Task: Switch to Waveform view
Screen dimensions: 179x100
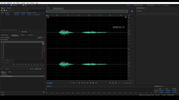Action: click(x=5, y=5)
